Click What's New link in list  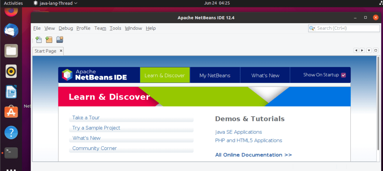pyautogui.click(x=86, y=138)
